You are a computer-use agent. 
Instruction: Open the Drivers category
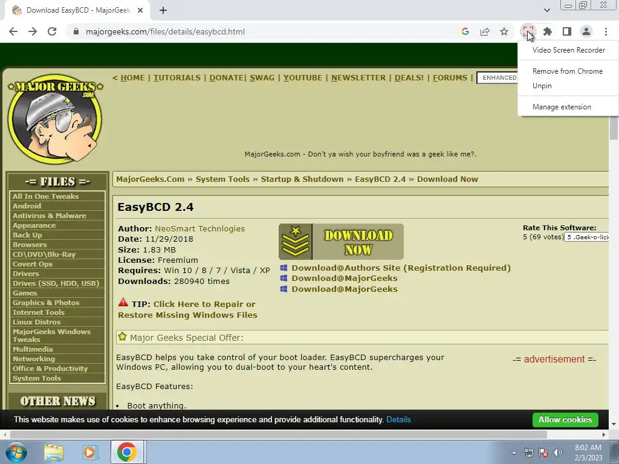pyautogui.click(x=25, y=274)
